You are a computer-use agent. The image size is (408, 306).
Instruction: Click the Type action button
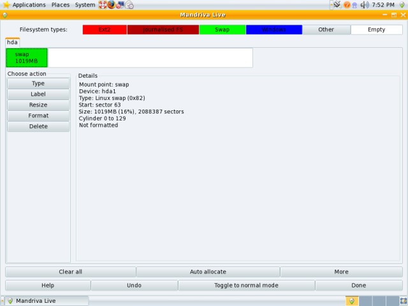tap(38, 84)
